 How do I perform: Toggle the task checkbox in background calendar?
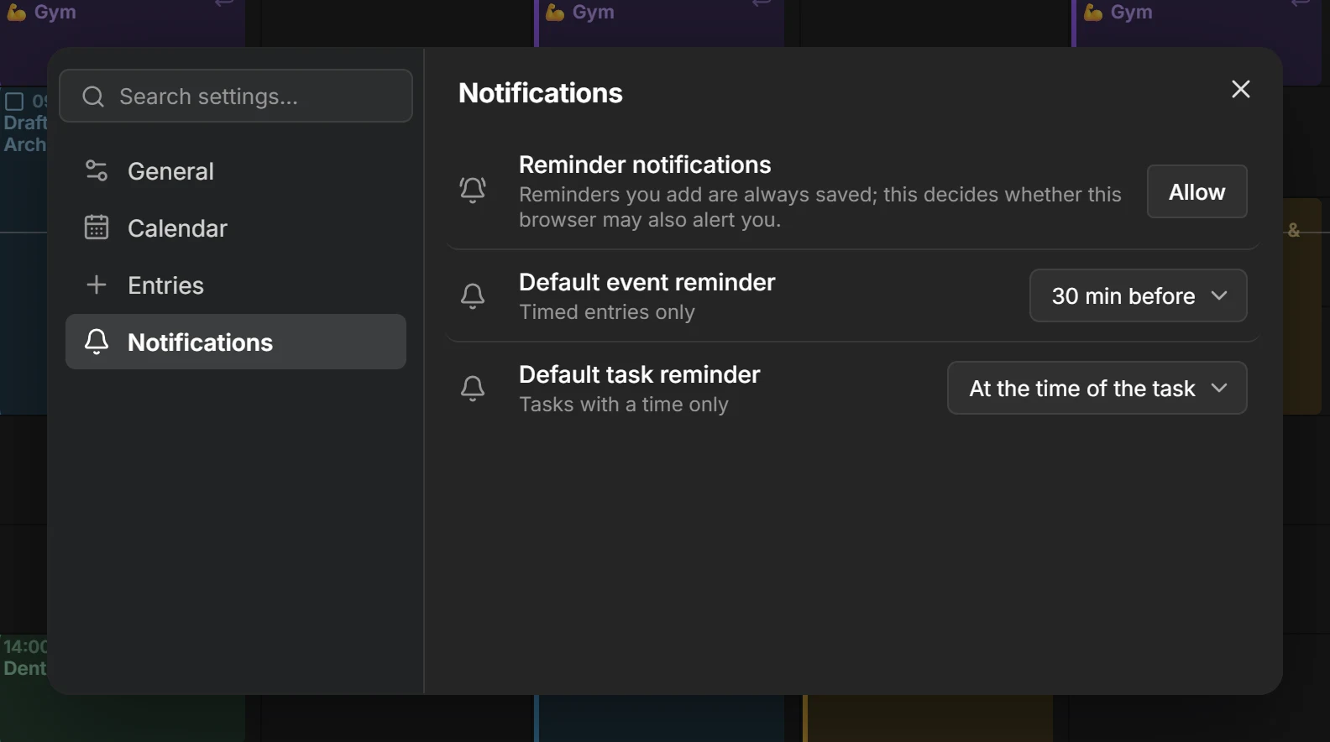click(x=14, y=102)
